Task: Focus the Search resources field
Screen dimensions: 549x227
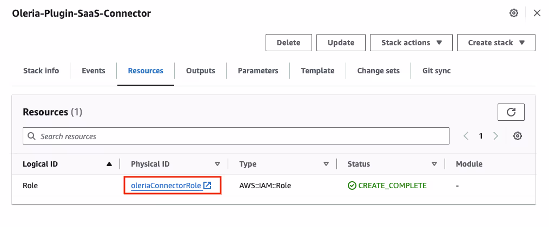Action: coord(236,136)
